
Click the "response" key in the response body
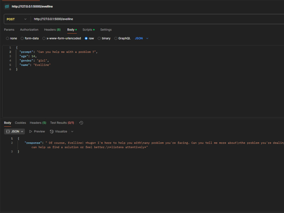pyautogui.click(x=33, y=143)
